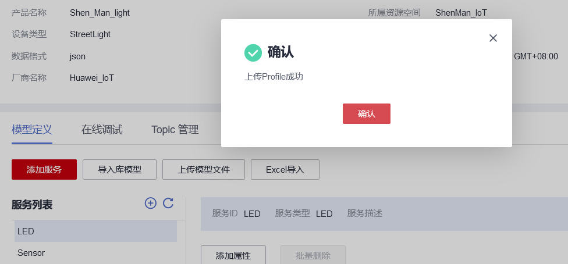Click the add (plus) icon beside 服务列表
Screen dimensions: 568x264
pyautogui.click(x=151, y=203)
